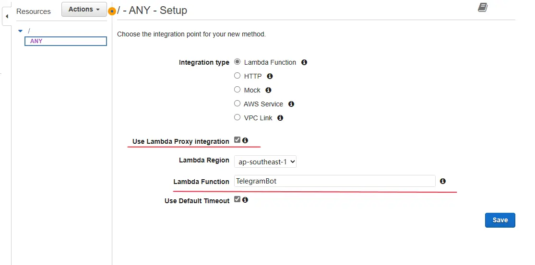
Task: Click info icon next to Lambda Function radio
Action: point(304,62)
